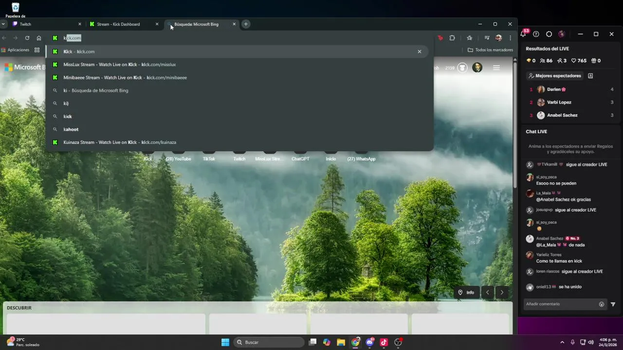Screen dimensions: 623x350
Task: Open Bing account profile picture
Action: tap(477, 68)
